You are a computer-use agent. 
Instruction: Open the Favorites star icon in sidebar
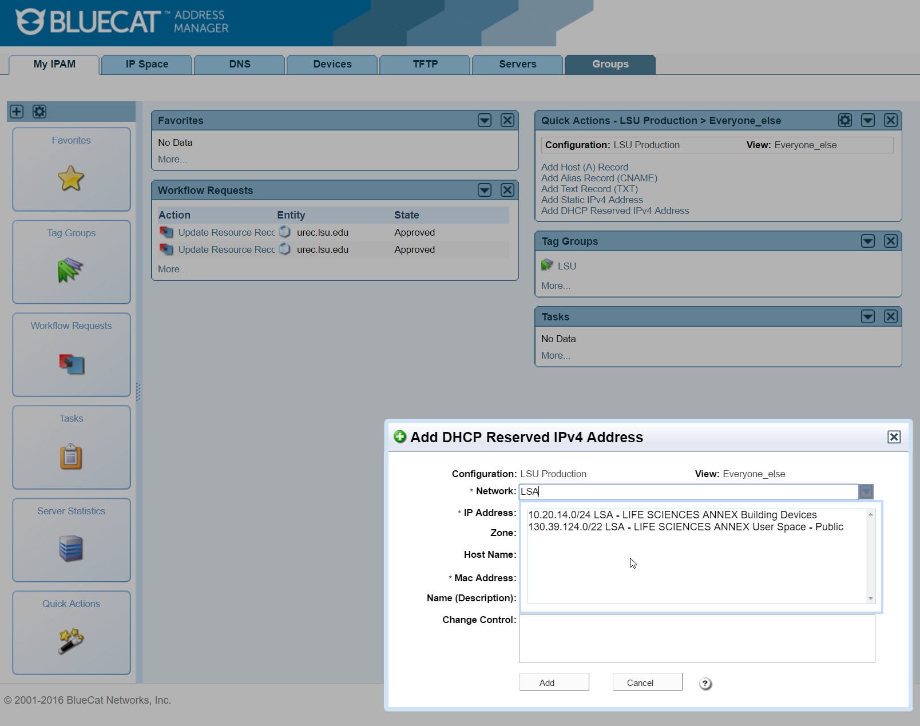point(71,178)
